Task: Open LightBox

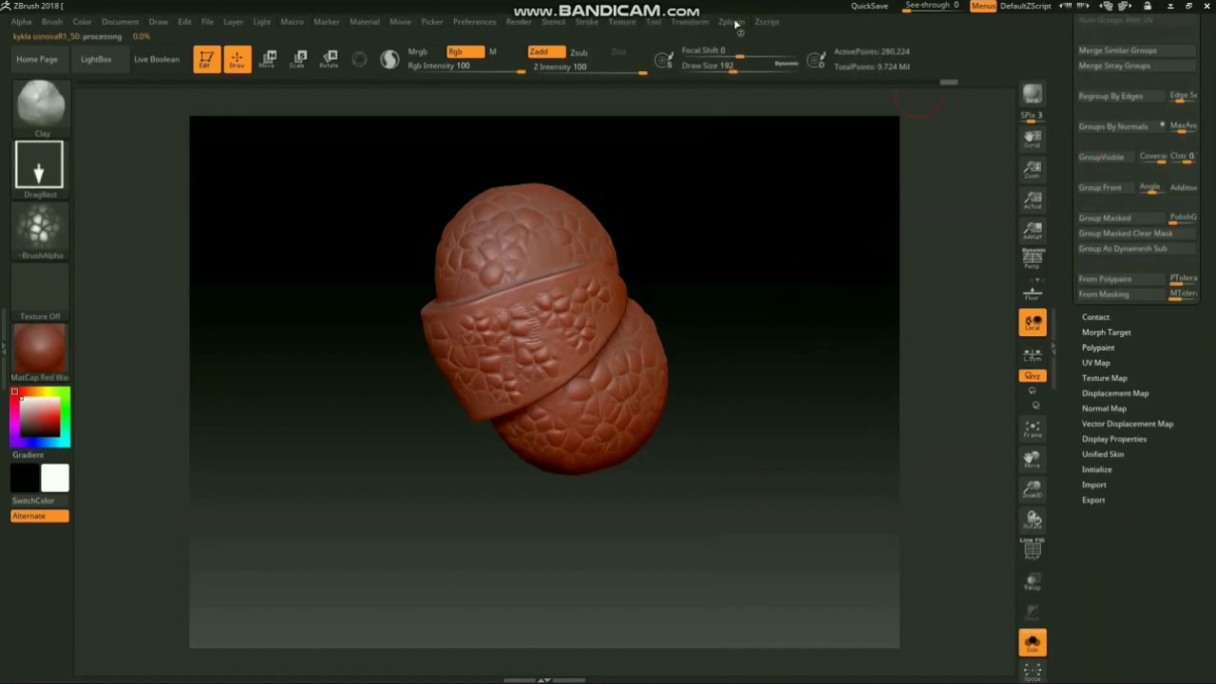Action: (96, 59)
